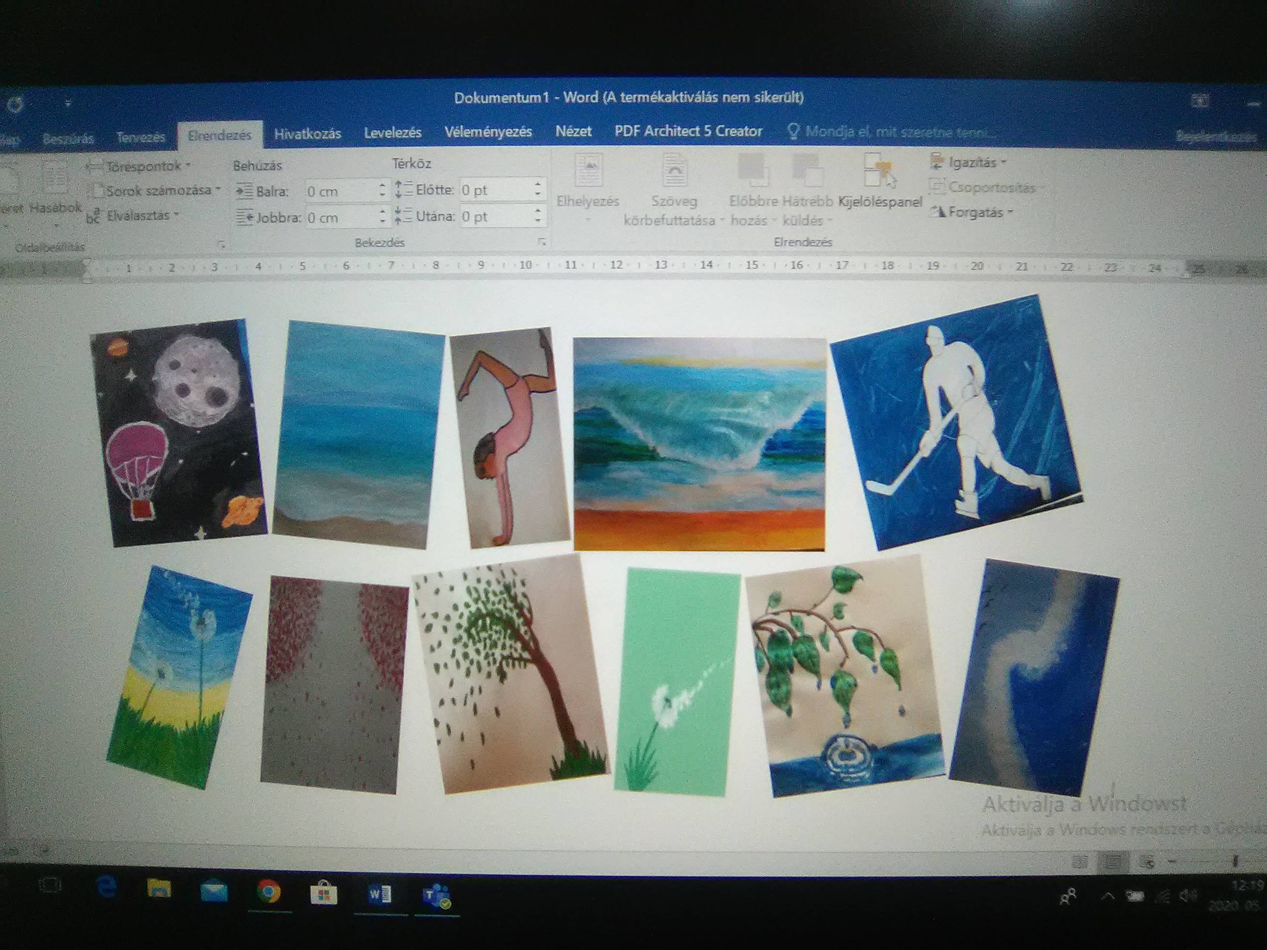
Task: Open the Nézet ribbon tab
Action: [x=573, y=132]
